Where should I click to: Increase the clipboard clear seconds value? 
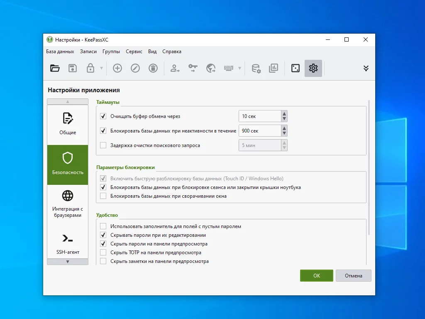[284, 114]
